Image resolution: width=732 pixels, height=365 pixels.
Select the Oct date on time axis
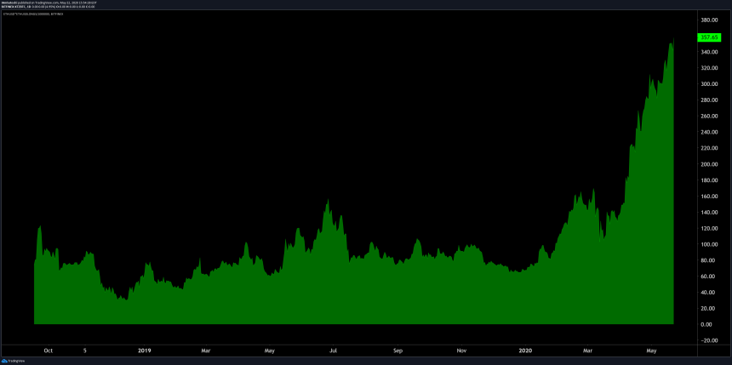click(x=48, y=350)
